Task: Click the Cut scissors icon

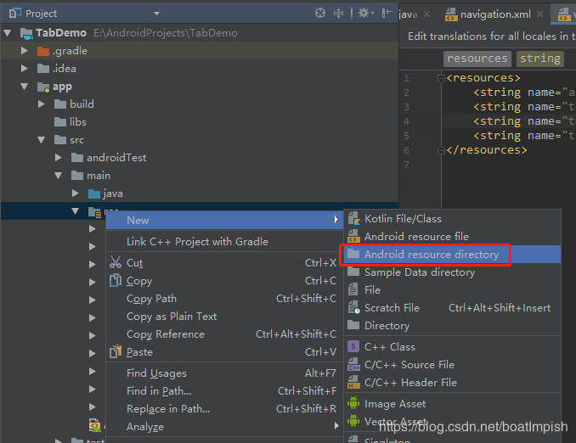Action: click(116, 262)
